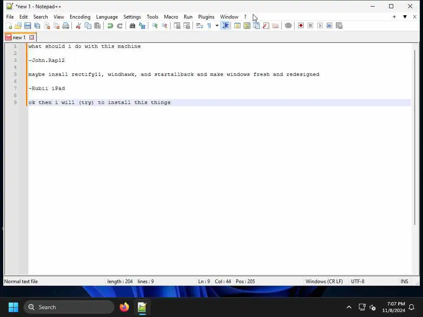Open the Settings menu
The image size is (423, 317).
tap(132, 17)
